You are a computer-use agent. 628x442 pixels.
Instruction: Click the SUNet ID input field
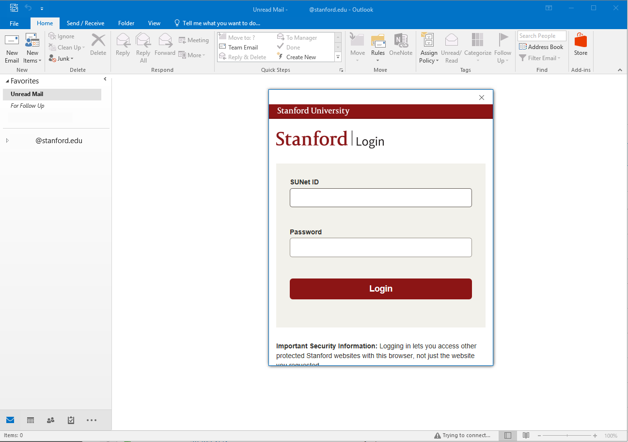(380, 198)
